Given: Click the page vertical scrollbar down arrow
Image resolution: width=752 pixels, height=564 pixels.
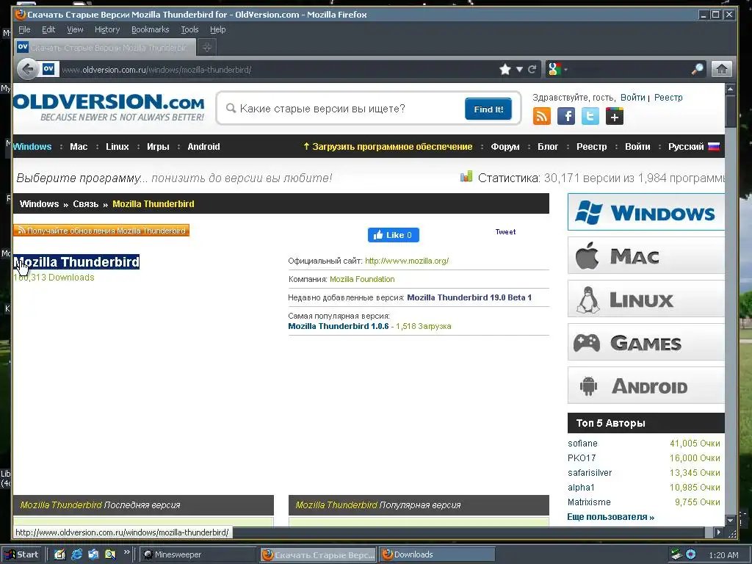Looking at the screenshot, I should click(730, 521).
